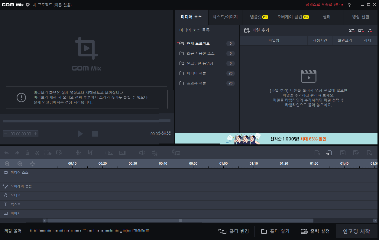Open an existing project file
Image resolution: width=379 pixels, height=240 pixels.
[329, 153]
